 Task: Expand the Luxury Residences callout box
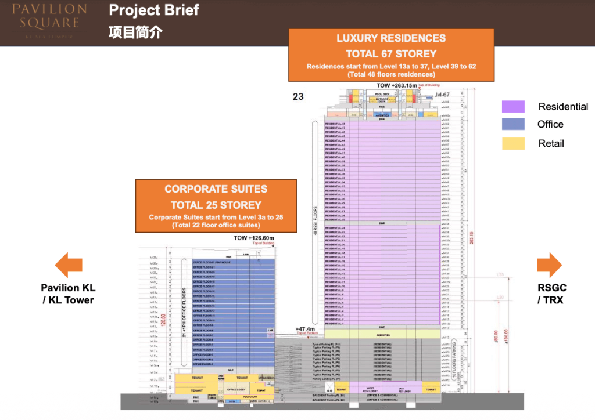[x=391, y=55]
